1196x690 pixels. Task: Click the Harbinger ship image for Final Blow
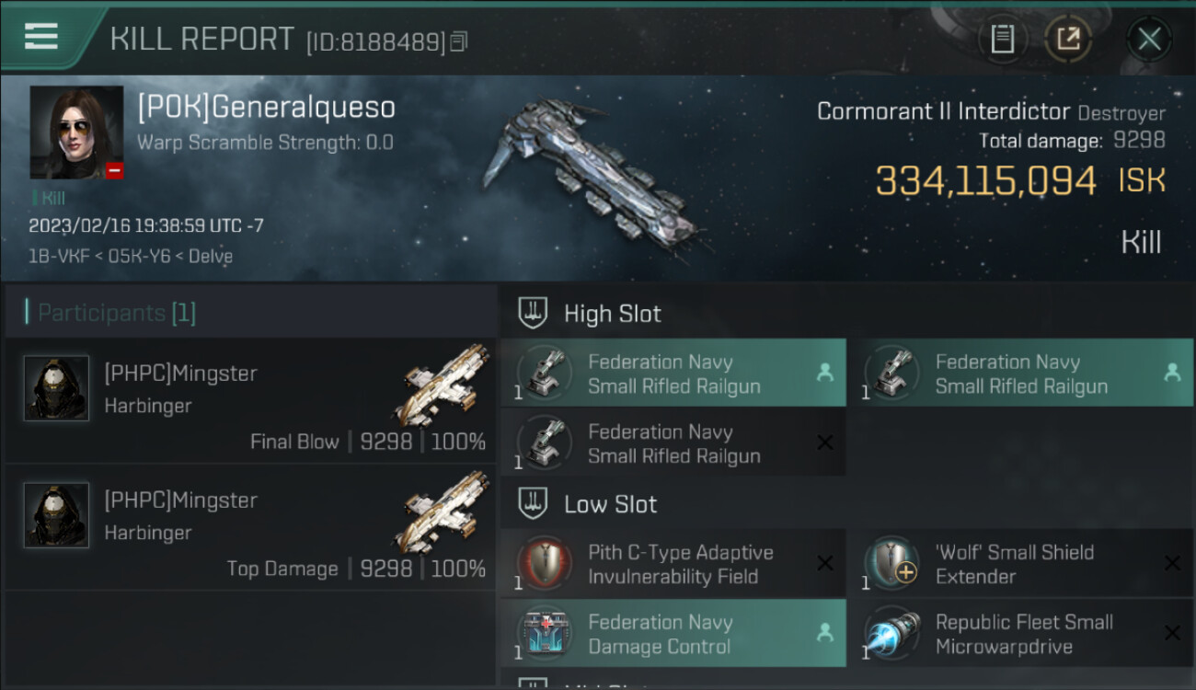pos(446,385)
